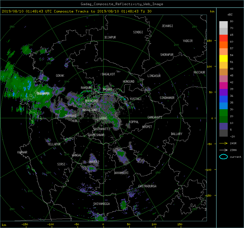
Task: Click the GADAG radar center label
Action: click(x=103, y=118)
